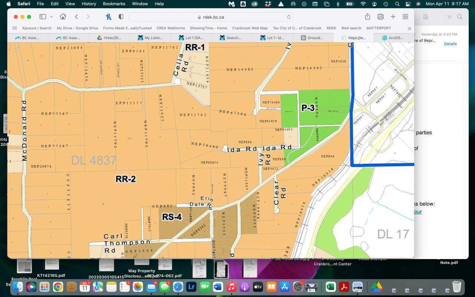This screenshot has width=475, height=297.
Task: Switch to the ArcGIS tab
Action: pos(393,37)
